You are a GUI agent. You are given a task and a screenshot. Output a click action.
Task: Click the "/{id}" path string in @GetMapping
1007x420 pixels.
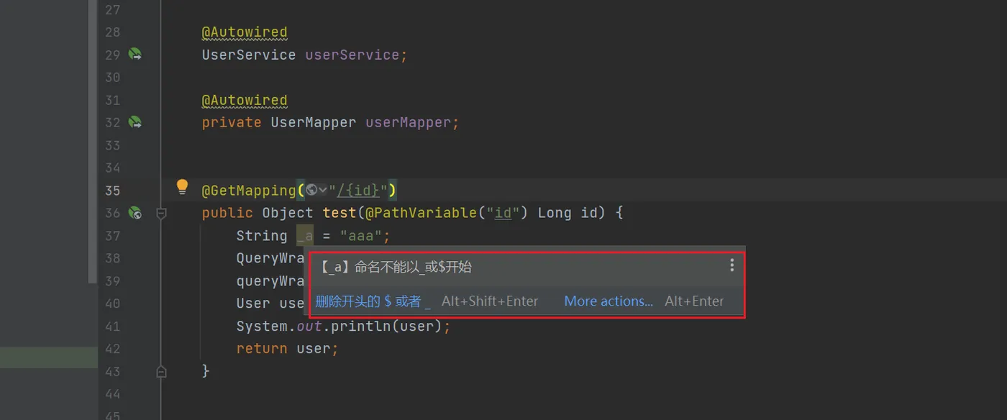click(x=359, y=191)
